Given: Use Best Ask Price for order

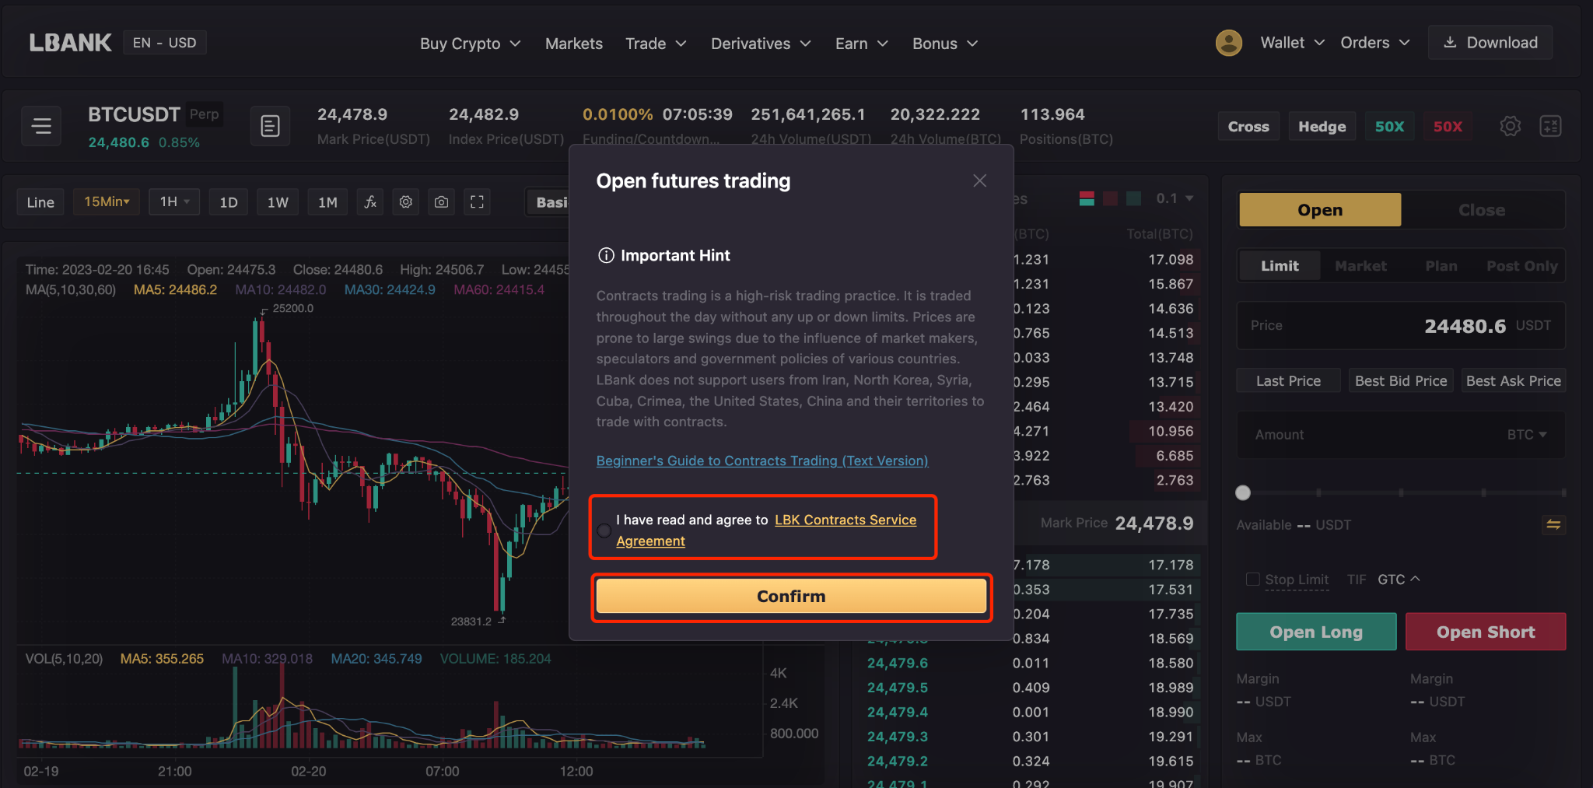Looking at the screenshot, I should pyautogui.click(x=1513, y=381).
